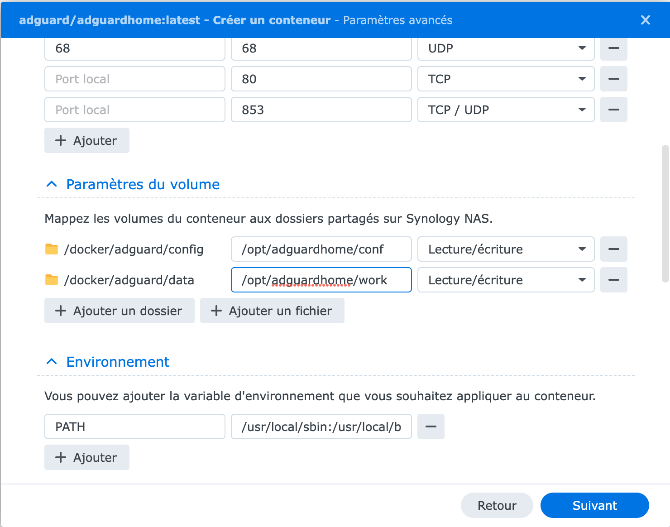
Task: Add a new port mapping with Ajouter
Action: 87,140
